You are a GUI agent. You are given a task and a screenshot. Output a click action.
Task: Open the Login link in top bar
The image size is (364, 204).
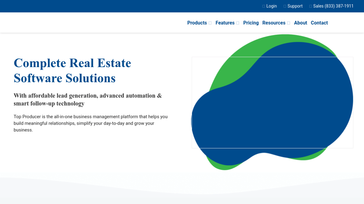coord(271,6)
